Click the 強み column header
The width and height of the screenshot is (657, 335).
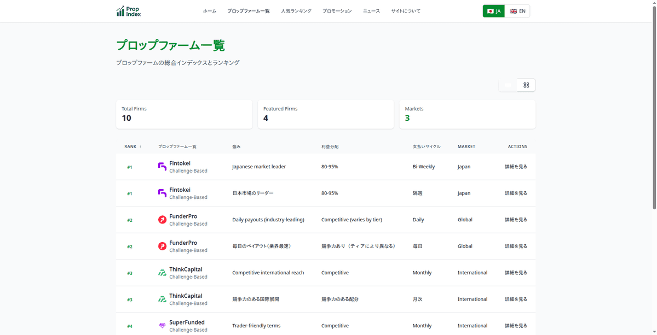(x=237, y=146)
